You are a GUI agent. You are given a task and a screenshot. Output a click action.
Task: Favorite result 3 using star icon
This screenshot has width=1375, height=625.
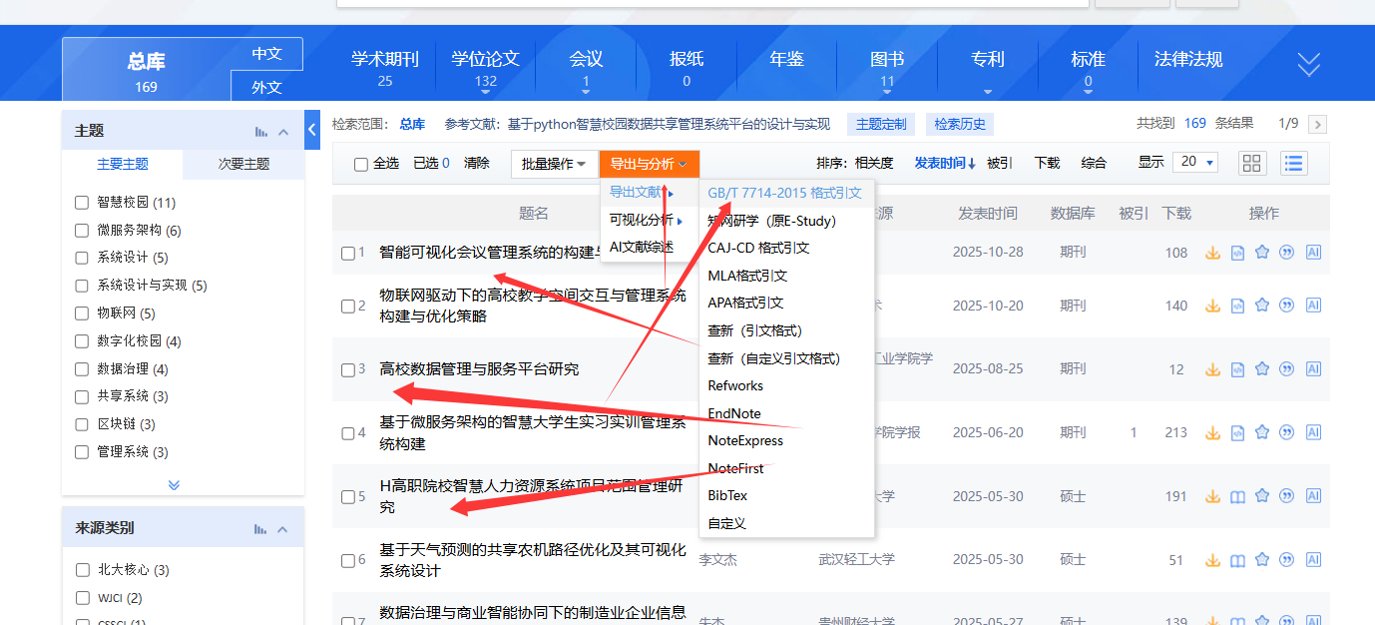click(1262, 369)
